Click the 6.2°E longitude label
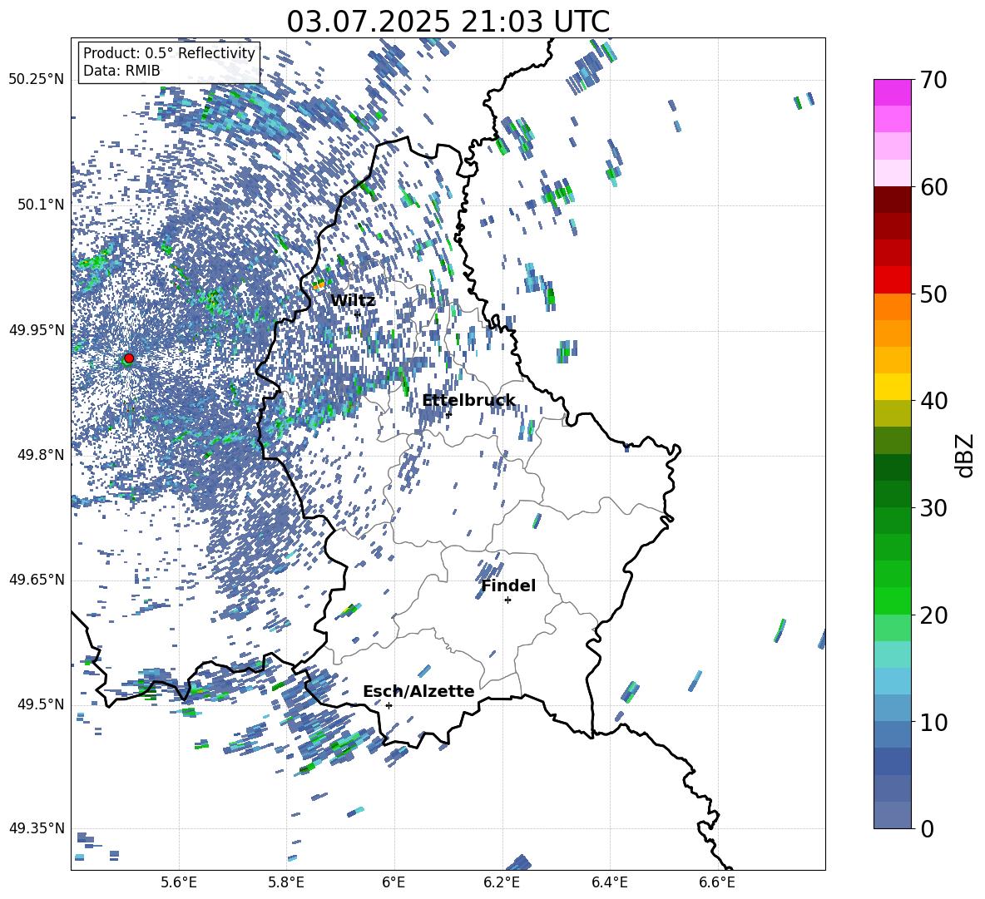 pyautogui.click(x=502, y=882)
